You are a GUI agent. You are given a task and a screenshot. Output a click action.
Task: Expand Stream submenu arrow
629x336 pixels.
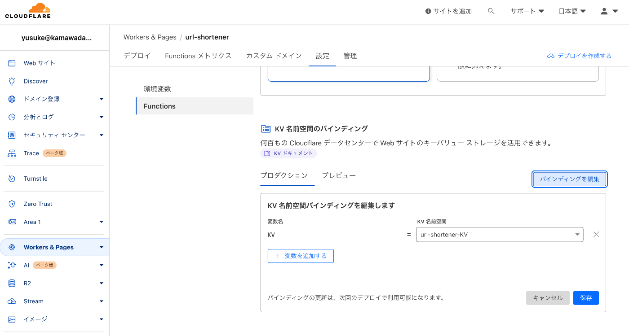[x=101, y=301]
